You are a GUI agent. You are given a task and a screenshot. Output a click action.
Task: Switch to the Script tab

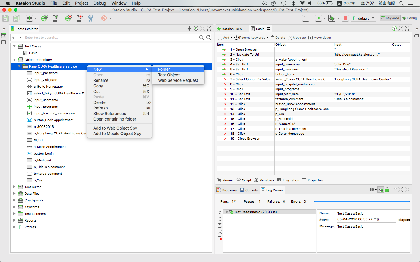click(244, 180)
